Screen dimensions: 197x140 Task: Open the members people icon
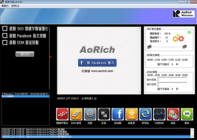(173, 114)
